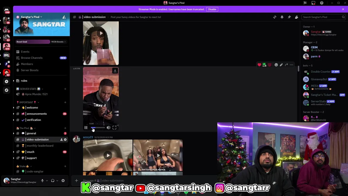Play the 'Don't even think about it' video

(x=158, y=155)
